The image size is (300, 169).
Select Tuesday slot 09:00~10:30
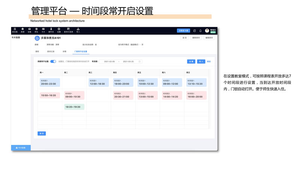[x=74, y=95]
